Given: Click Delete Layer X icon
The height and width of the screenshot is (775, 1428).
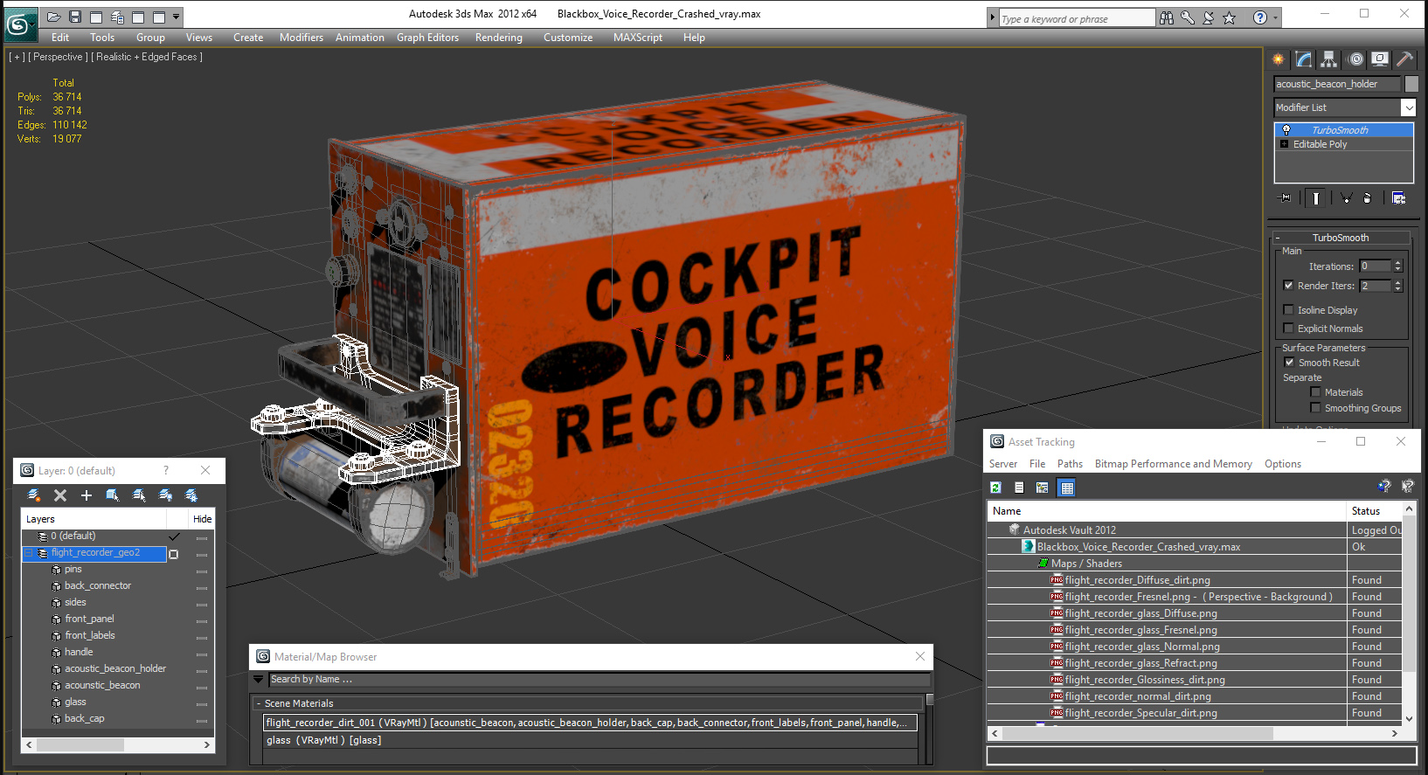Looking at the screenshot, I should (x=60, y=495).
